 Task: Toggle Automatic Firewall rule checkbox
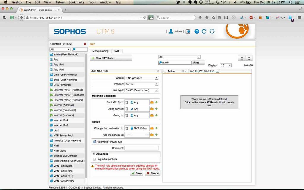(x=94, y=142)
